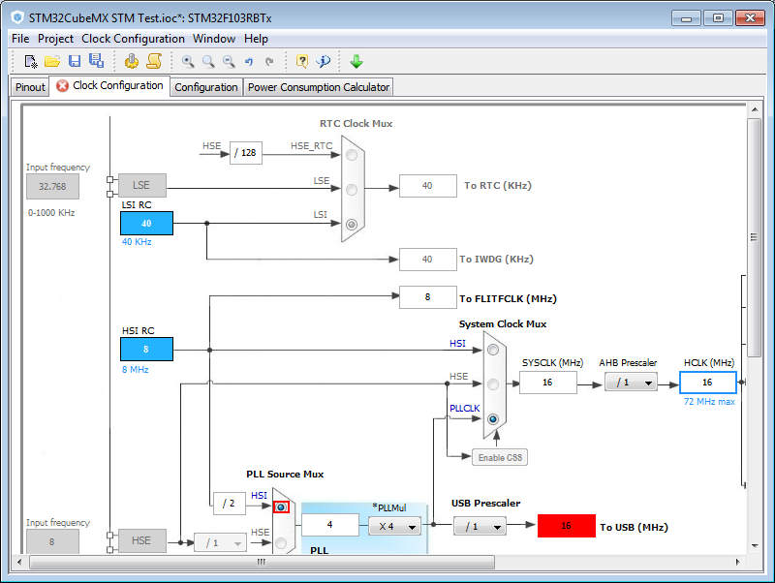This screenshot has height=583, width=775.
Task: Open the USB Prescaler dropdown
Action: [x=480, y=526]
